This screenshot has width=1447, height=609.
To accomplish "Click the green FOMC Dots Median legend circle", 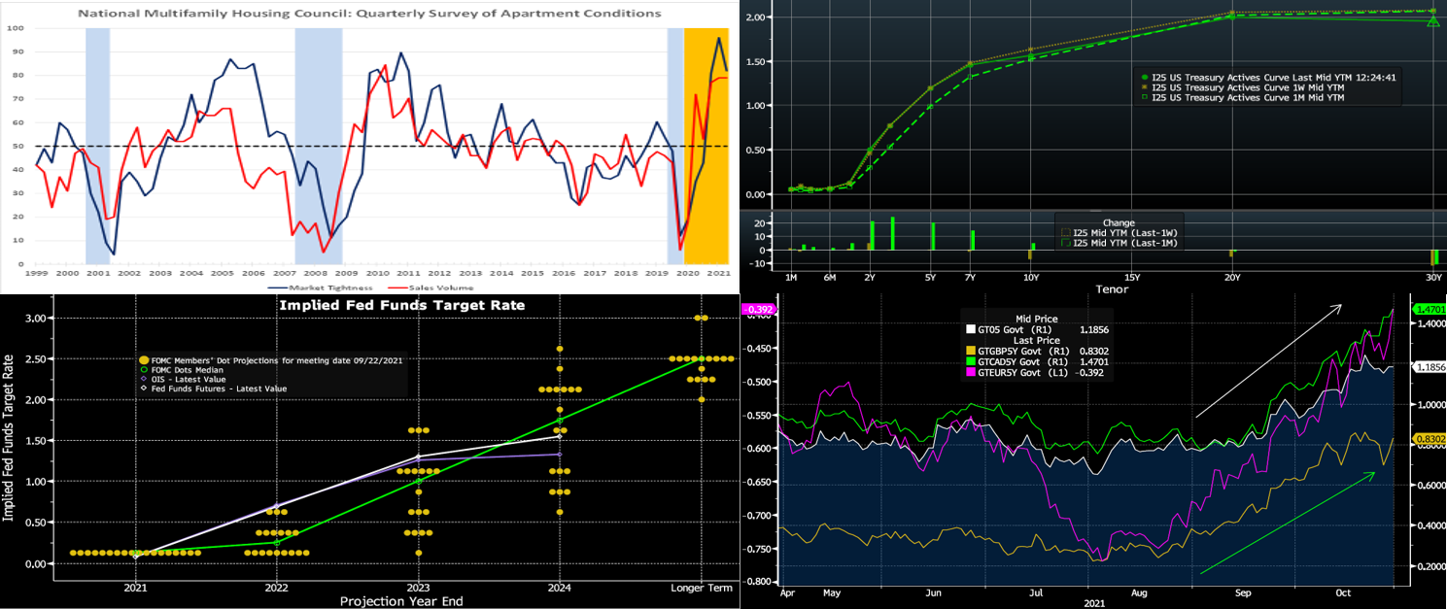I will tap(145, 370).
